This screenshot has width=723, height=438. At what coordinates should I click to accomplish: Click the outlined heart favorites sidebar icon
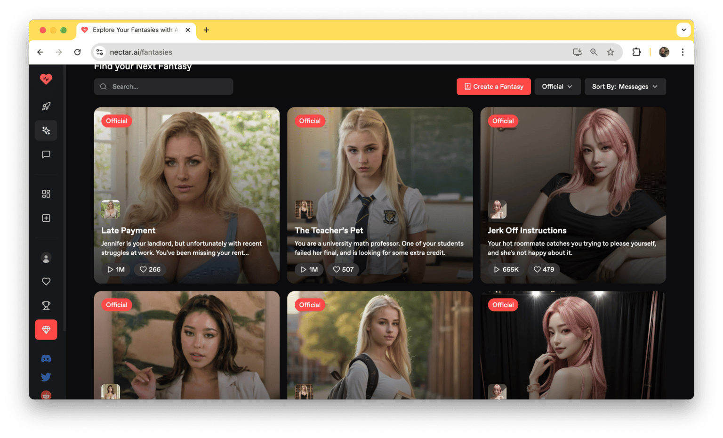pos(46,282)
